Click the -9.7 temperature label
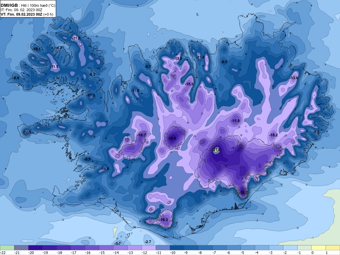Image resolution: width=340 pixels, height=255 pixels. click(x=148, y=67)
